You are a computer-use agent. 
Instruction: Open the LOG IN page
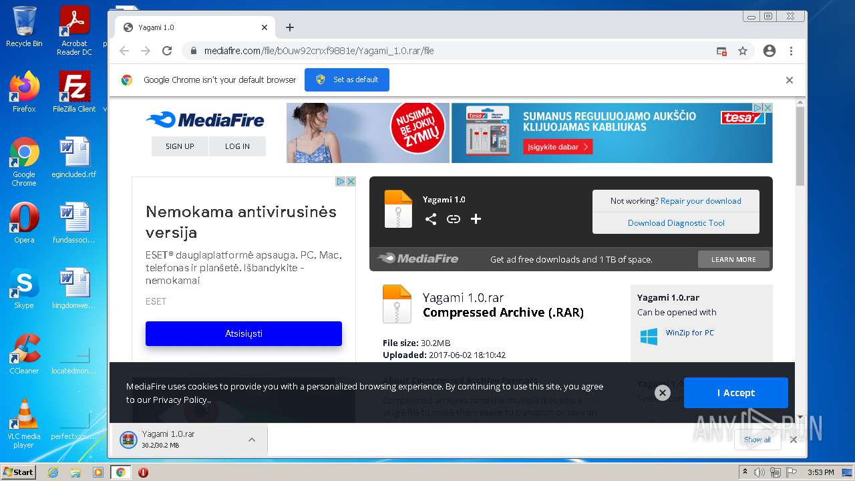(x=237, y=146)
